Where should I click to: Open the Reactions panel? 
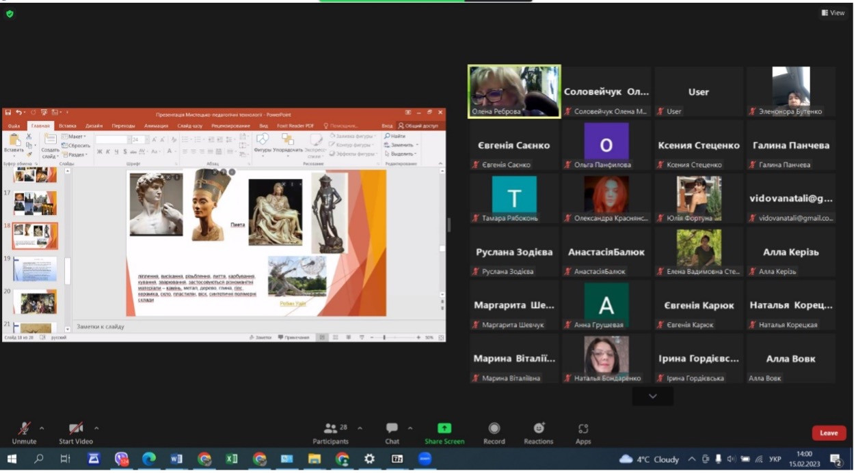pos(538,429)
